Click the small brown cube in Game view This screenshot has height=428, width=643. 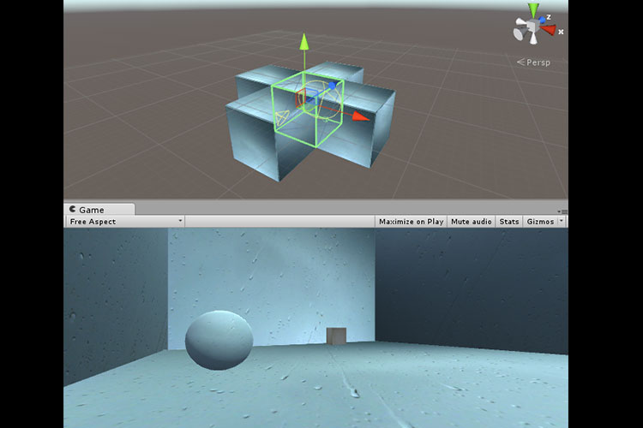point(336,336)
